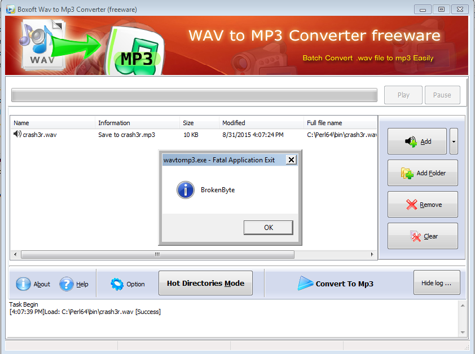Sort by the Full file name column header
The height and width of the screenshot is (354, 475).
point(341,123)
